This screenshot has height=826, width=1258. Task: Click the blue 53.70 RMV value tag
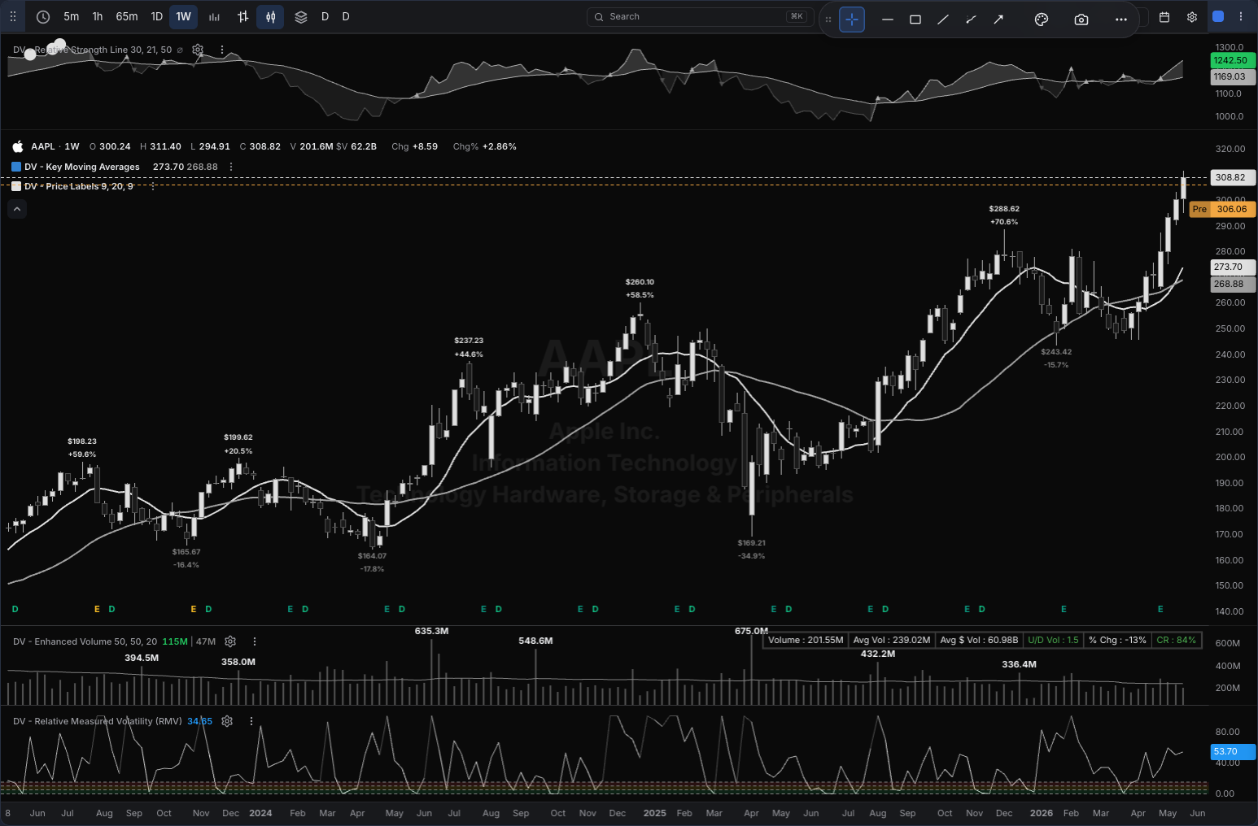click(x=1234, y=751)
